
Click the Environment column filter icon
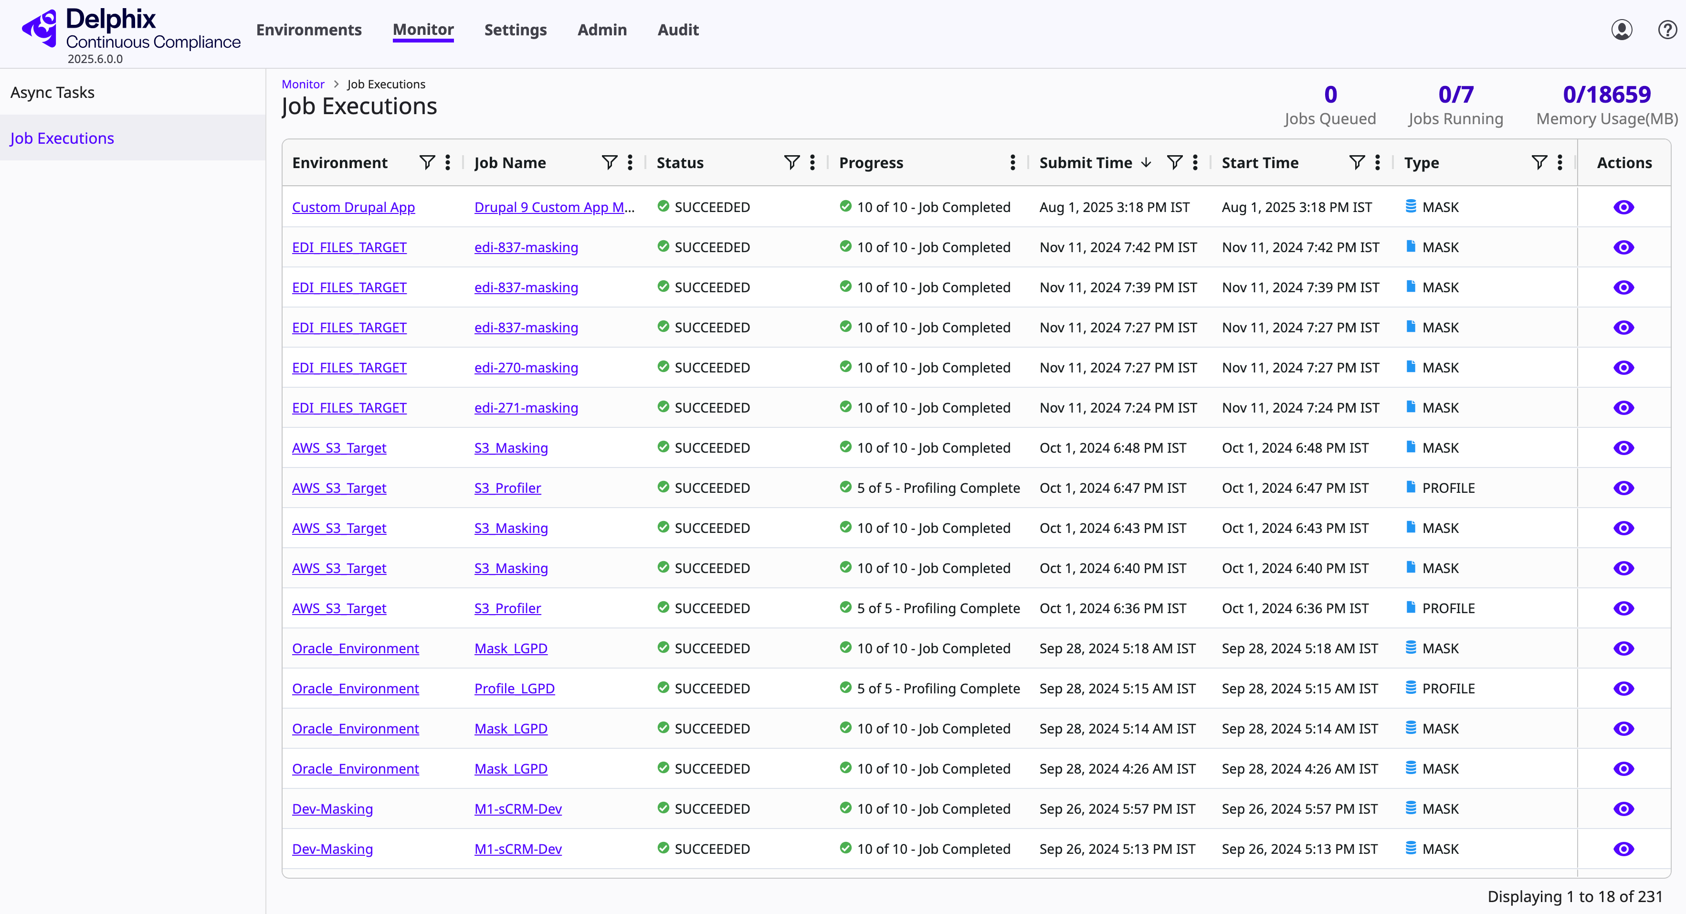pos(427,162)
